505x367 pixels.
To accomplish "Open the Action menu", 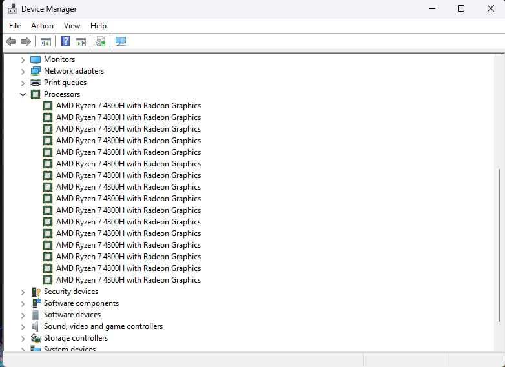I will (x=42, y=26).
